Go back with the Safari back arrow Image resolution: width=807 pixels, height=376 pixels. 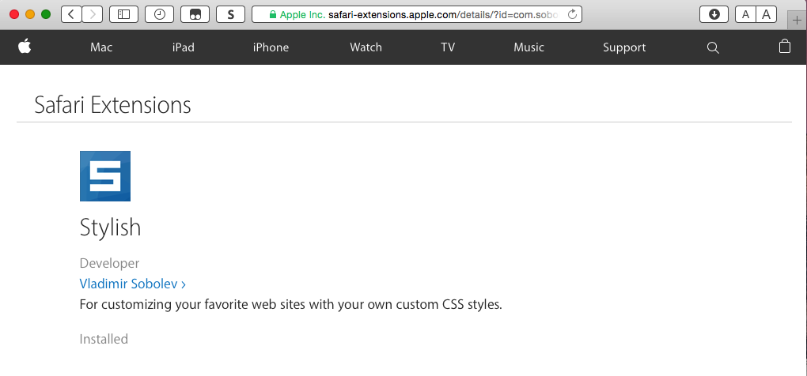71,14
